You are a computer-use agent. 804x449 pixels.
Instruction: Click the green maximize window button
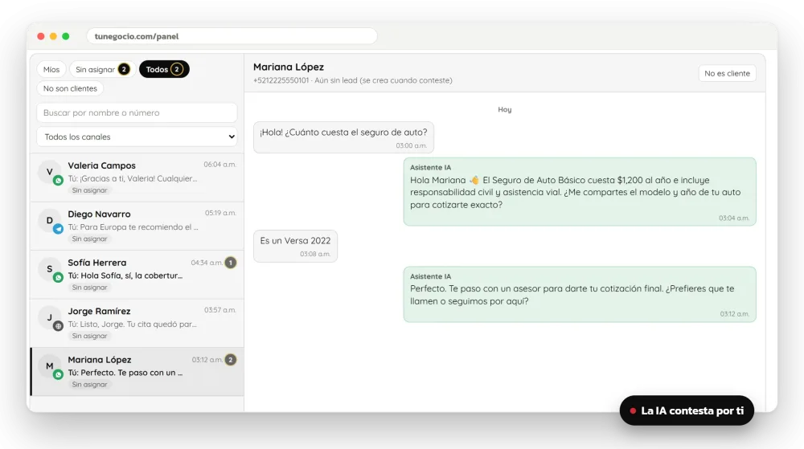pyautogui.click(x=66, y=36)
